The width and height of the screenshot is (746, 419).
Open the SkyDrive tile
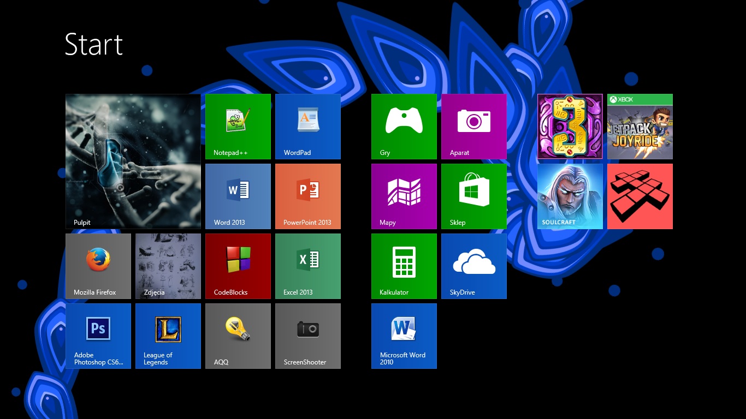(474, 266)
